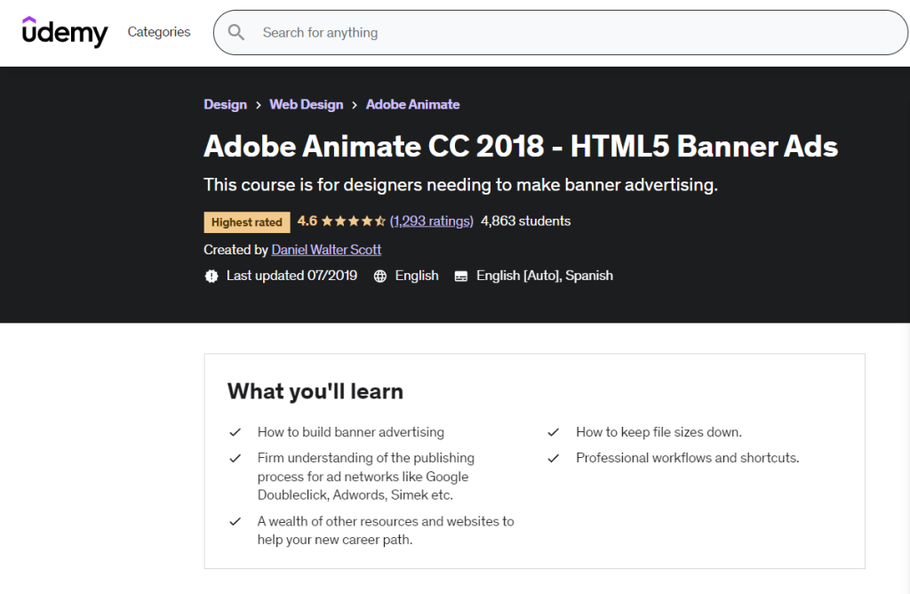Click the checkmark beside file sizes item
The height and width of the screenshot is (594, 910).
(x=553, y=432)
